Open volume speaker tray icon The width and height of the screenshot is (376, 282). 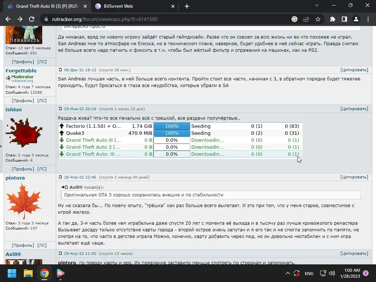pyautogui.click(x=332, y=273)
